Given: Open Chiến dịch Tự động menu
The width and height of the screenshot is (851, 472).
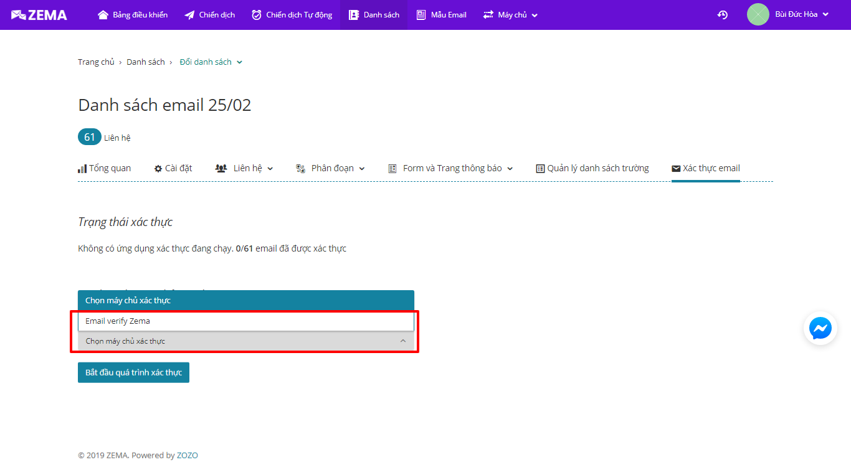Looking at the screenshot, I should point(292,14).
